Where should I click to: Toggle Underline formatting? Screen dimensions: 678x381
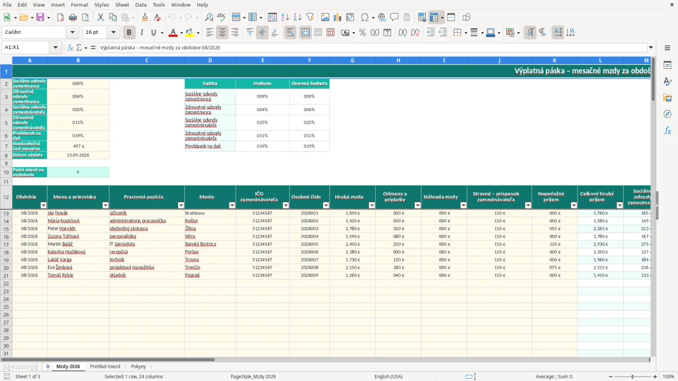click(154, 33)
